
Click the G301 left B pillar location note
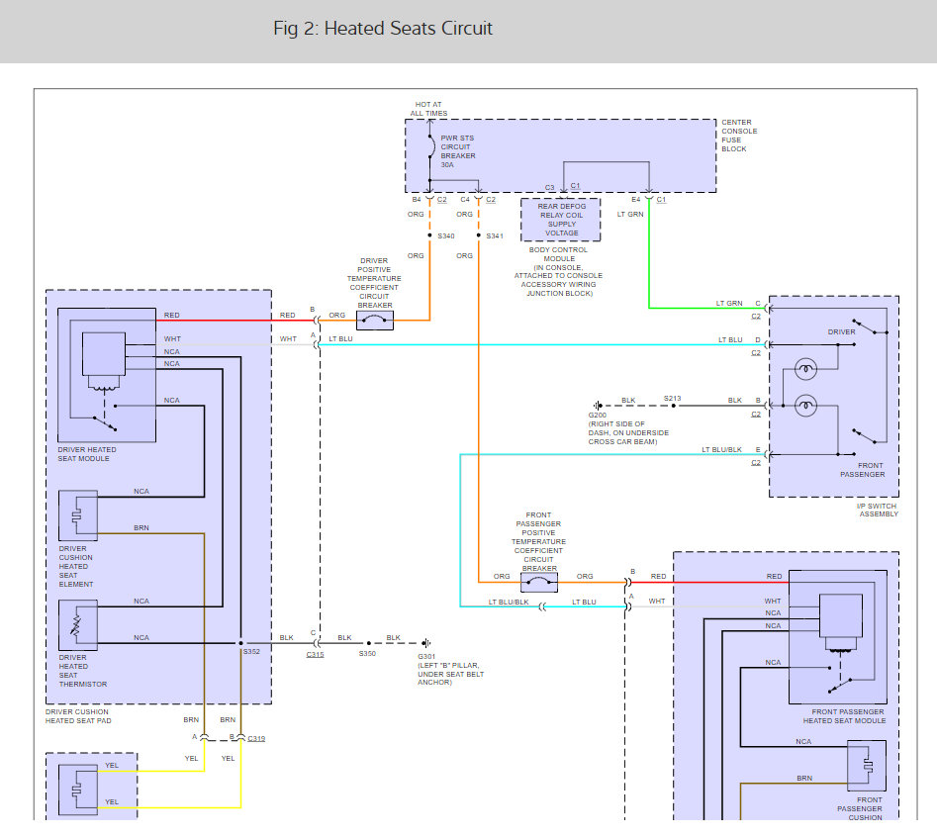[x=450, y=674]
